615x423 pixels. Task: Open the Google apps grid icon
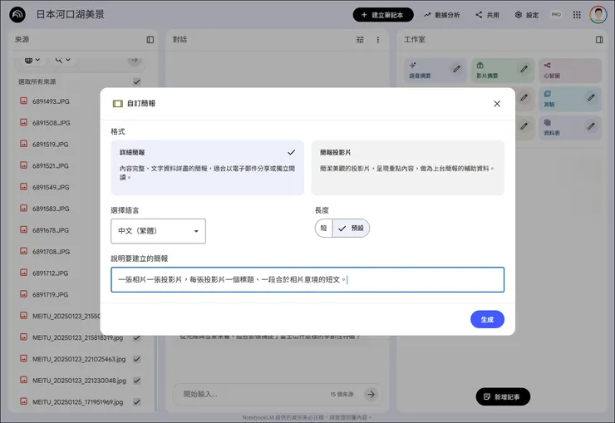pyautogui.click(x=577, y=15)
